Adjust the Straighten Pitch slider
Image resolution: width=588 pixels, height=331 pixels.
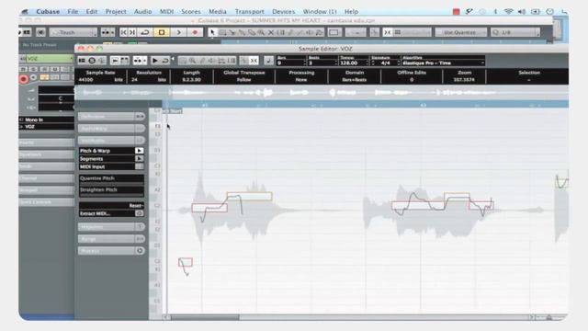[111, 190]
